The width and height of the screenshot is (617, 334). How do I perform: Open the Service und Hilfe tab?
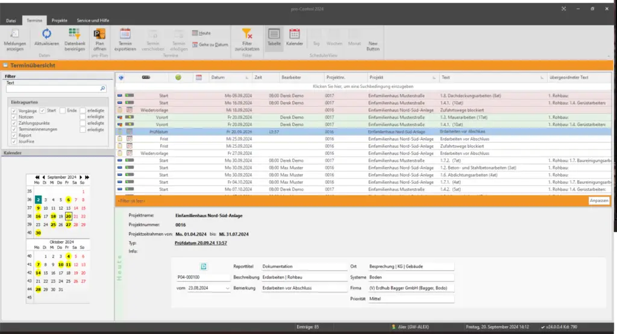click(93, 20)
